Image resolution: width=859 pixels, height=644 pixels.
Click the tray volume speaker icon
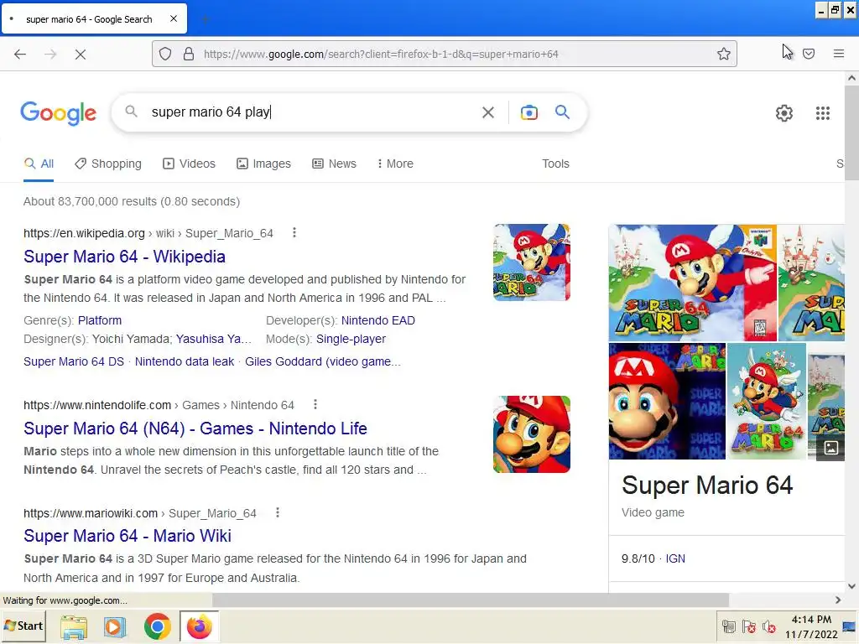coord(769,626)
